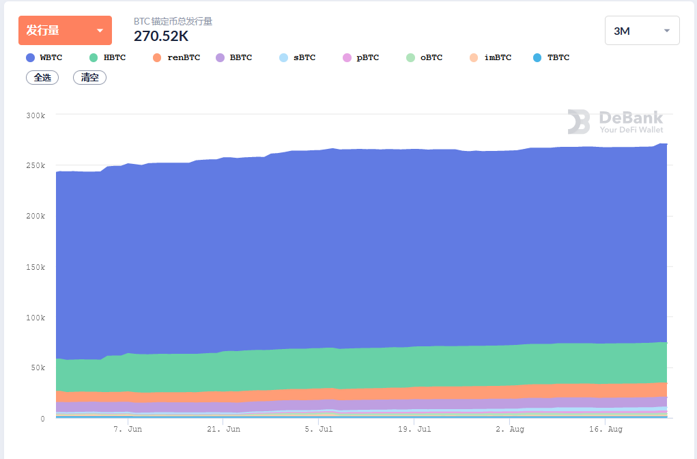Image resolution: width=697 pixels, height=459 pixels.
Task: Click the oBTC green legend dot
Action: [x=410, y=58]
